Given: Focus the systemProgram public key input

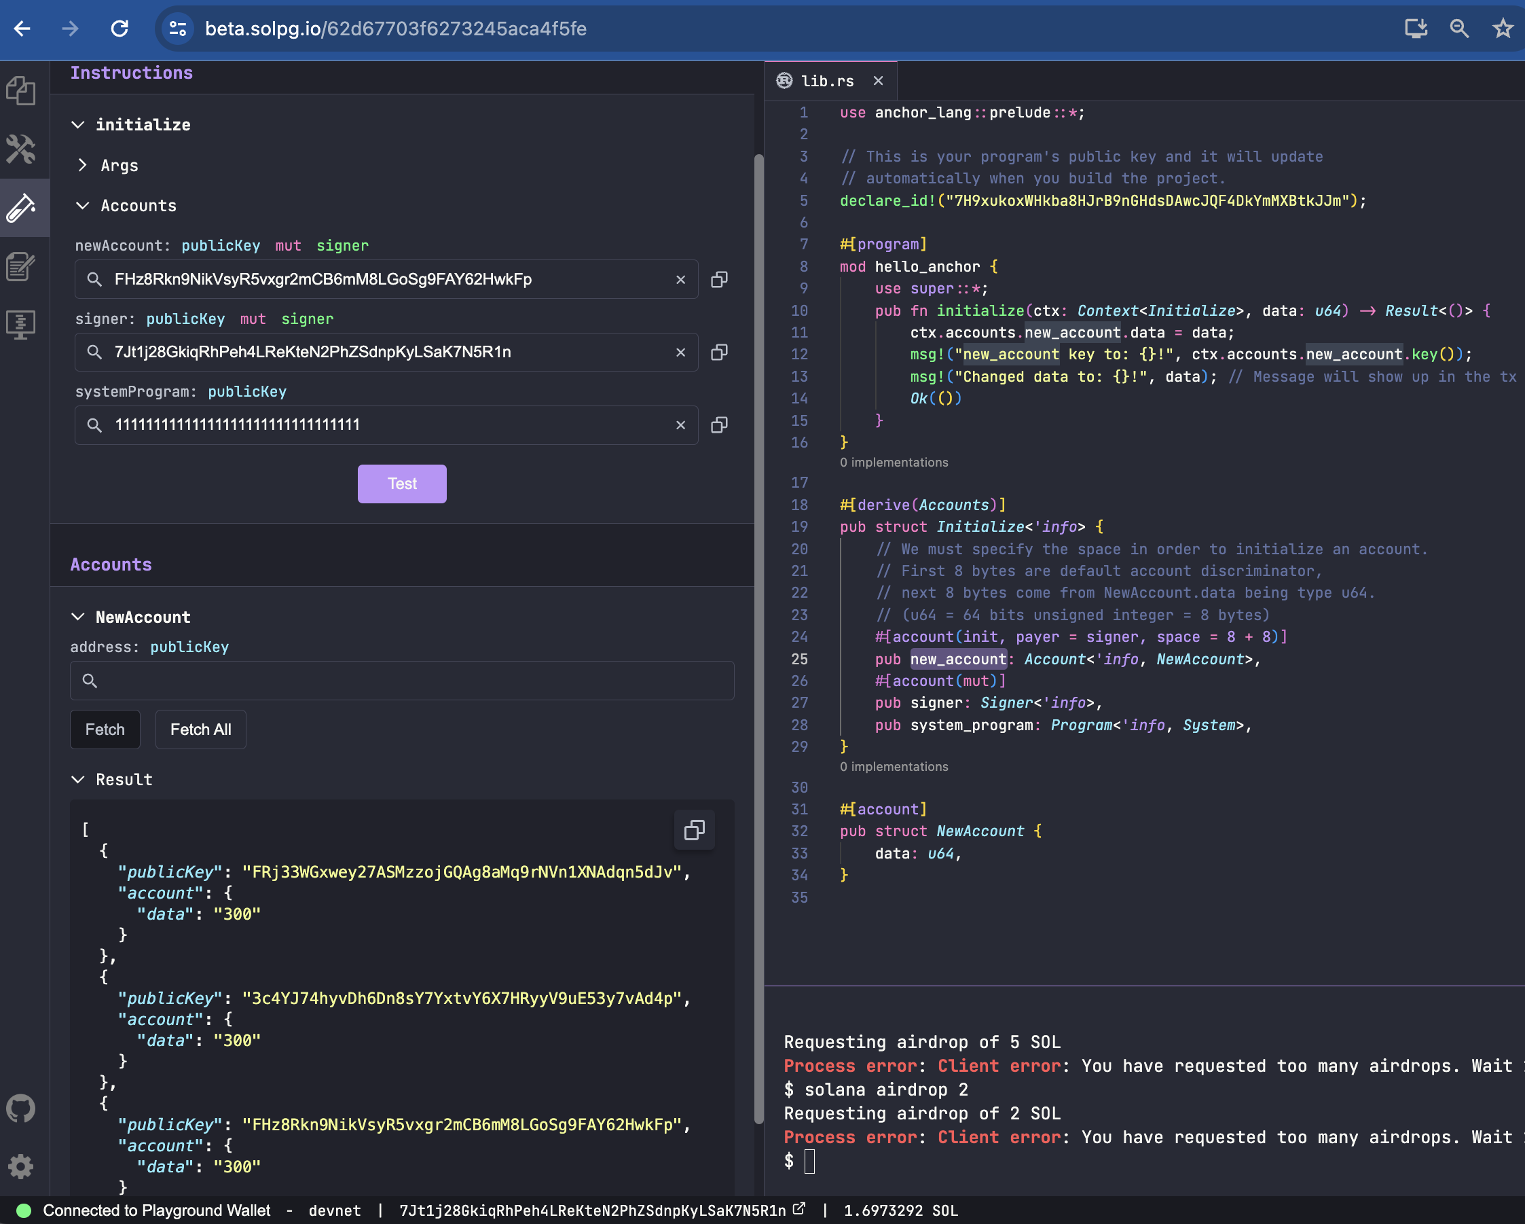Looking at the screenshot, I should click(x=386, y=425).
